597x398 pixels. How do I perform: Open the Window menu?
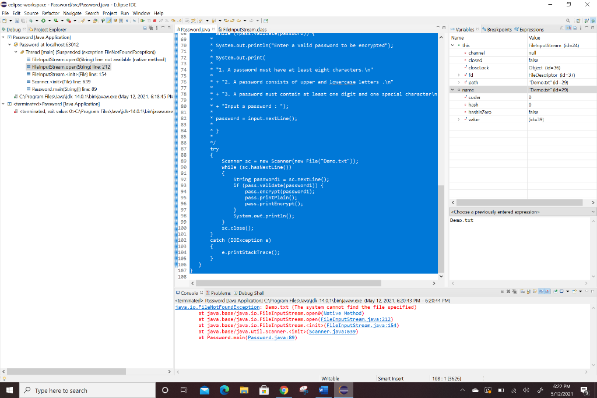tap(141, 13)
